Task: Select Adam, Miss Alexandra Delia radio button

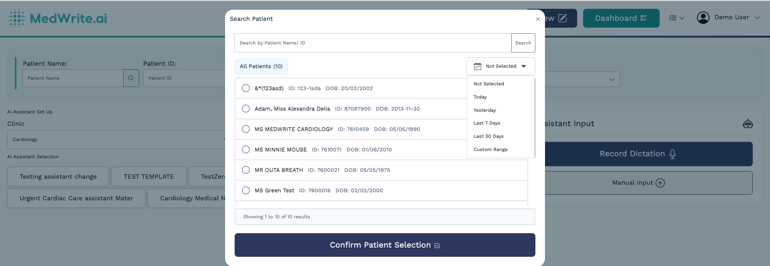Action: point(246,109)
